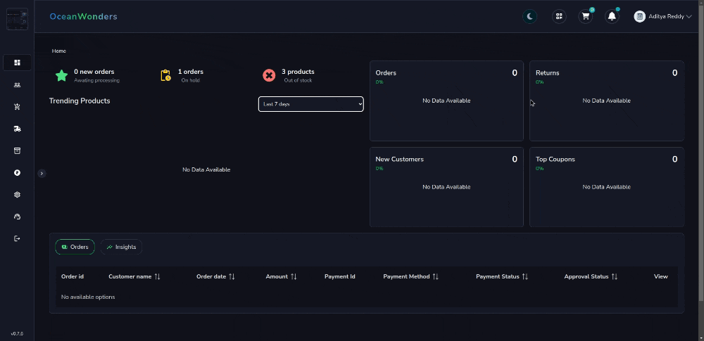Viewport: 704px width, 341px height.
Task: Open the dashboard icon in sidebar
Action: (x=17, y=63)
